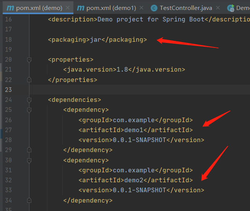Place cursor on empty line 23
This screenshot has height=211, width=250.
(x=141, y=90)
